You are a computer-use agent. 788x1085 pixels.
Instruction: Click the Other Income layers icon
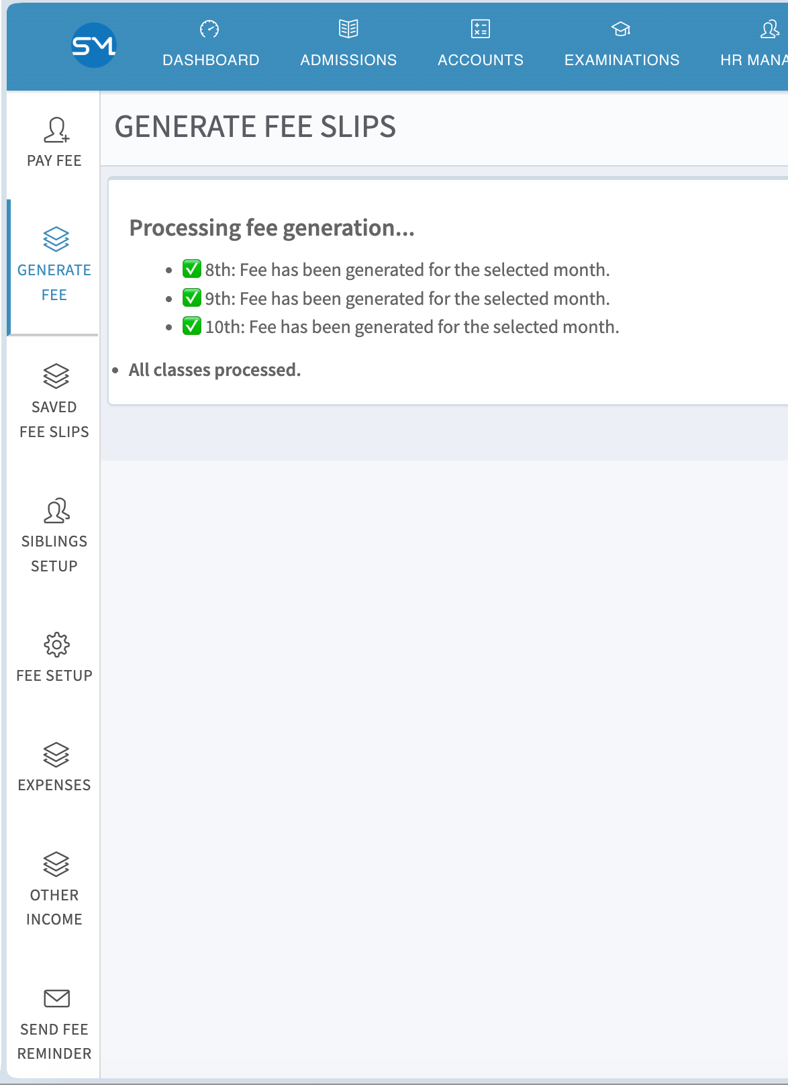(56, 864)
